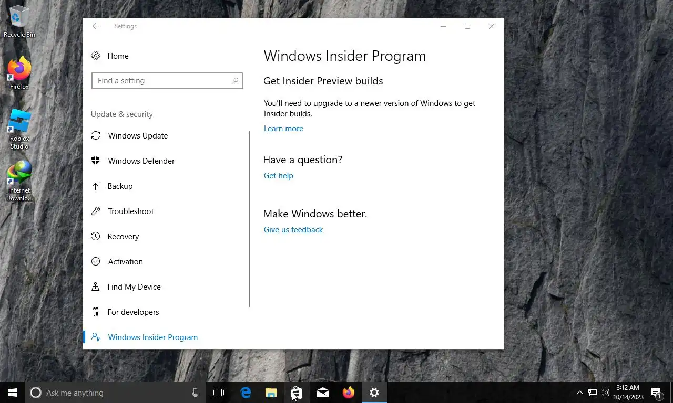Maximize the Settings window

[x=467, y=26]
